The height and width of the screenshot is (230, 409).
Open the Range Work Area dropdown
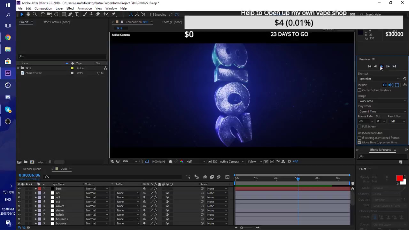pyautogui.click(x=382, y=101)
